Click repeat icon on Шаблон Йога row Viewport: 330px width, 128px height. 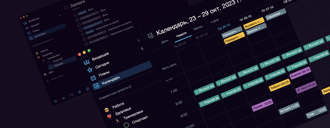pos(75,15)
